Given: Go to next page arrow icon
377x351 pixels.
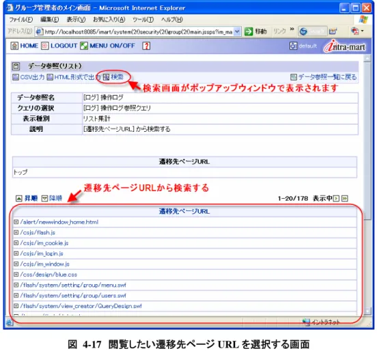Looking at the screenshot, I should [336, 198].
